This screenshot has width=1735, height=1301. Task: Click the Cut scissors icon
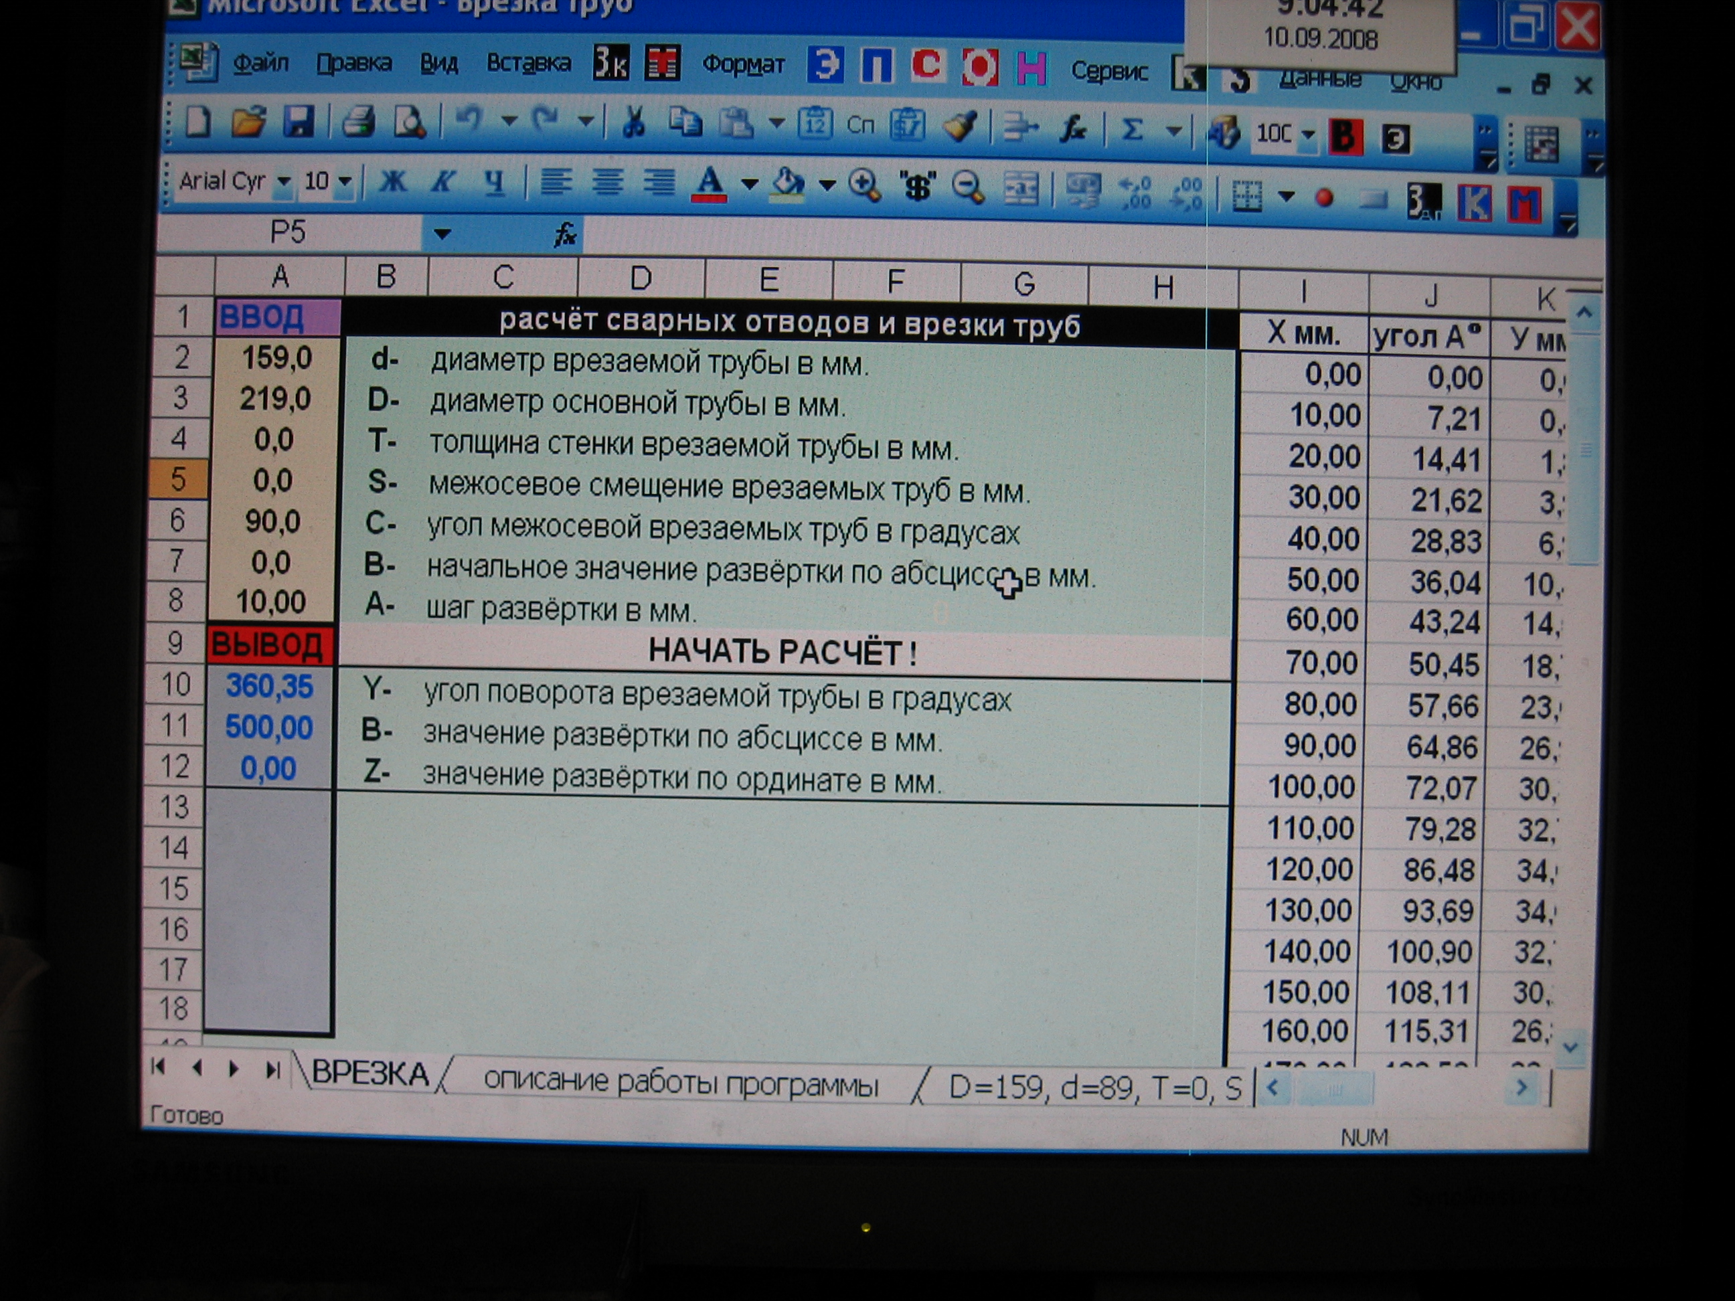[632, 122]
